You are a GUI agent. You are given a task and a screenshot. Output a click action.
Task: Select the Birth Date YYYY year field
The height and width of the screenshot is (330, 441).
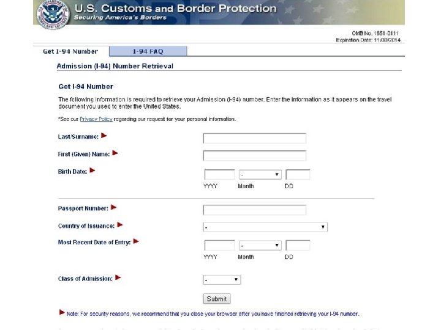(x=219, y=175)
